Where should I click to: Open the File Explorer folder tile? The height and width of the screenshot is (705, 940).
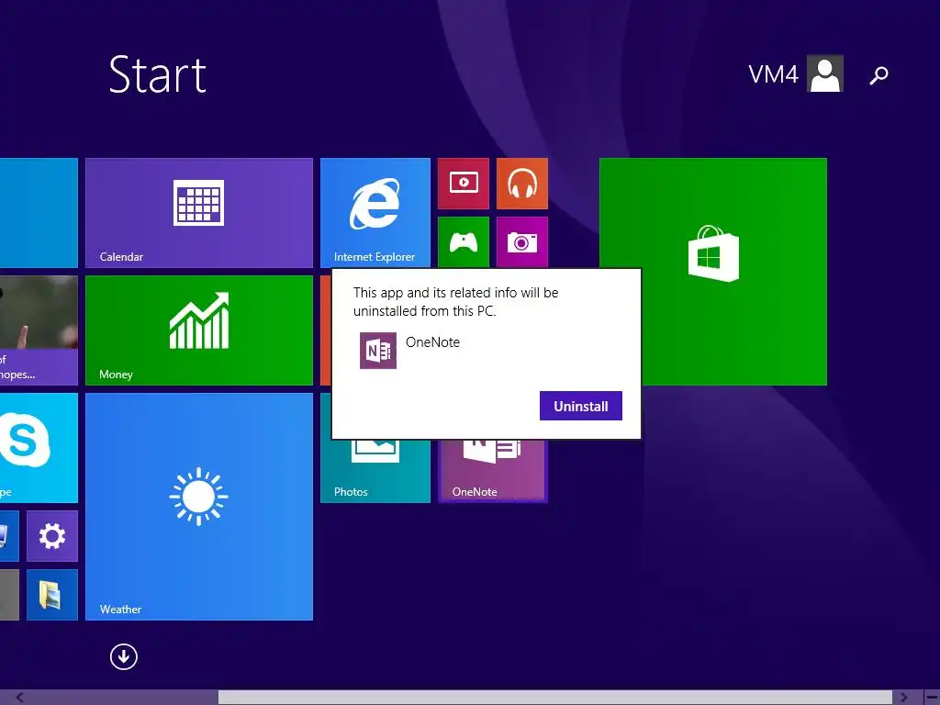click(x=52, y=595)
